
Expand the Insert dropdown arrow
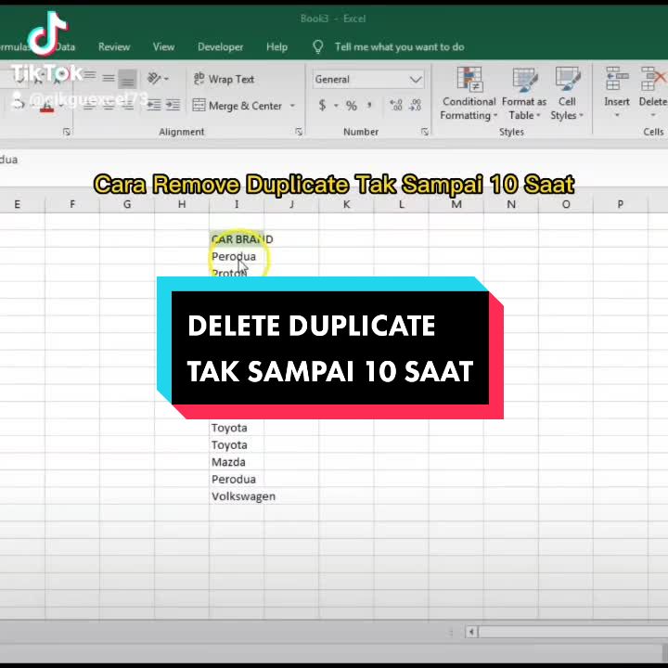click(617, 115)
